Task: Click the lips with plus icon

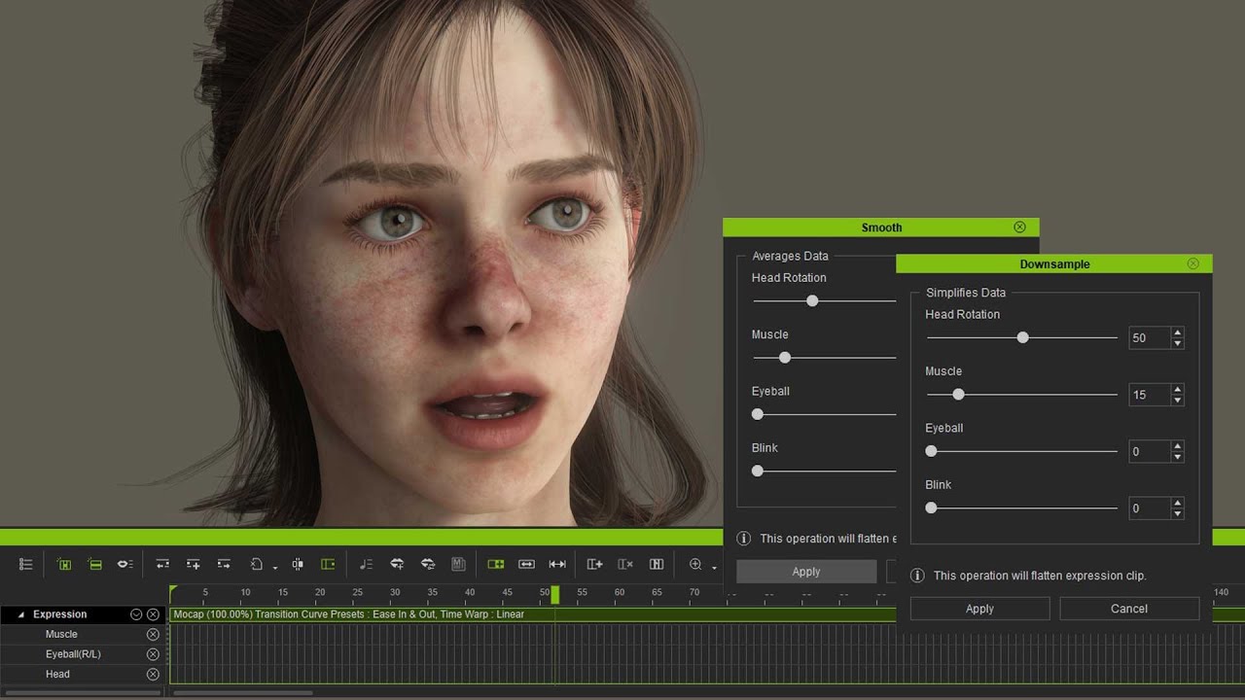Action: click(x=397, y=564)
